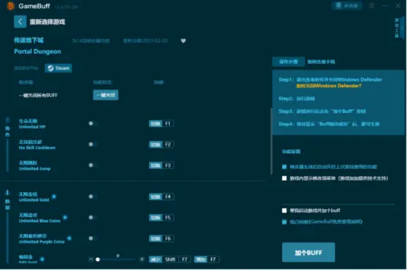Screen dimensions: 407x270
Task: Click the star badge next to Edit Gold
Action: (x=42, y=259)
